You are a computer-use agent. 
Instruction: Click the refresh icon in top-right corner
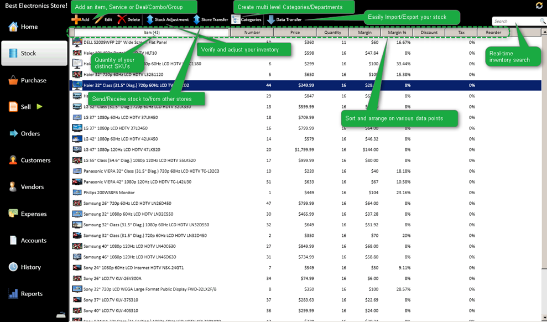539,6
